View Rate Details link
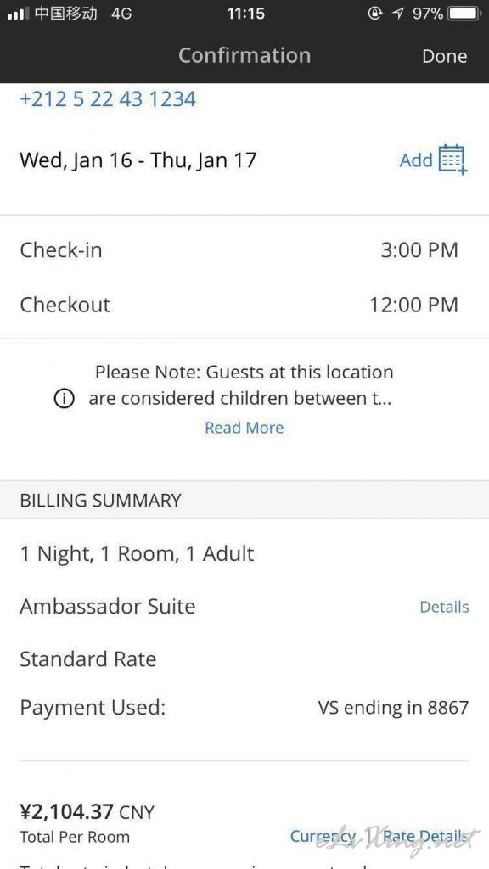Screen dimensions: 489x869 click(x=425, y=836)
